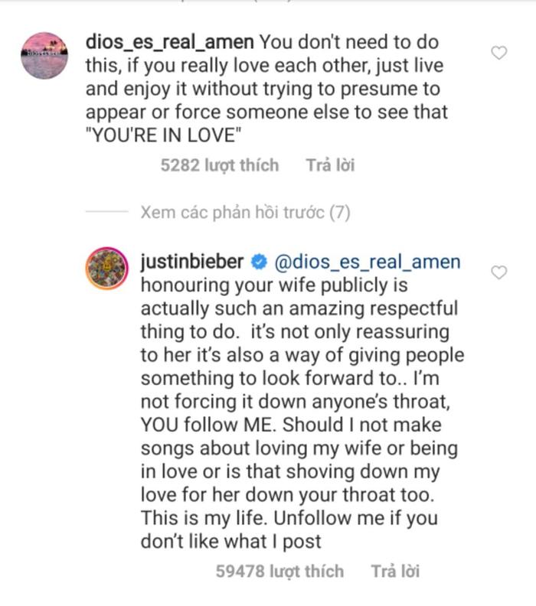Viewport: 536px width, 606px height.
Task: View the 5282 lượt thích likes list
Action: point(220,165)
